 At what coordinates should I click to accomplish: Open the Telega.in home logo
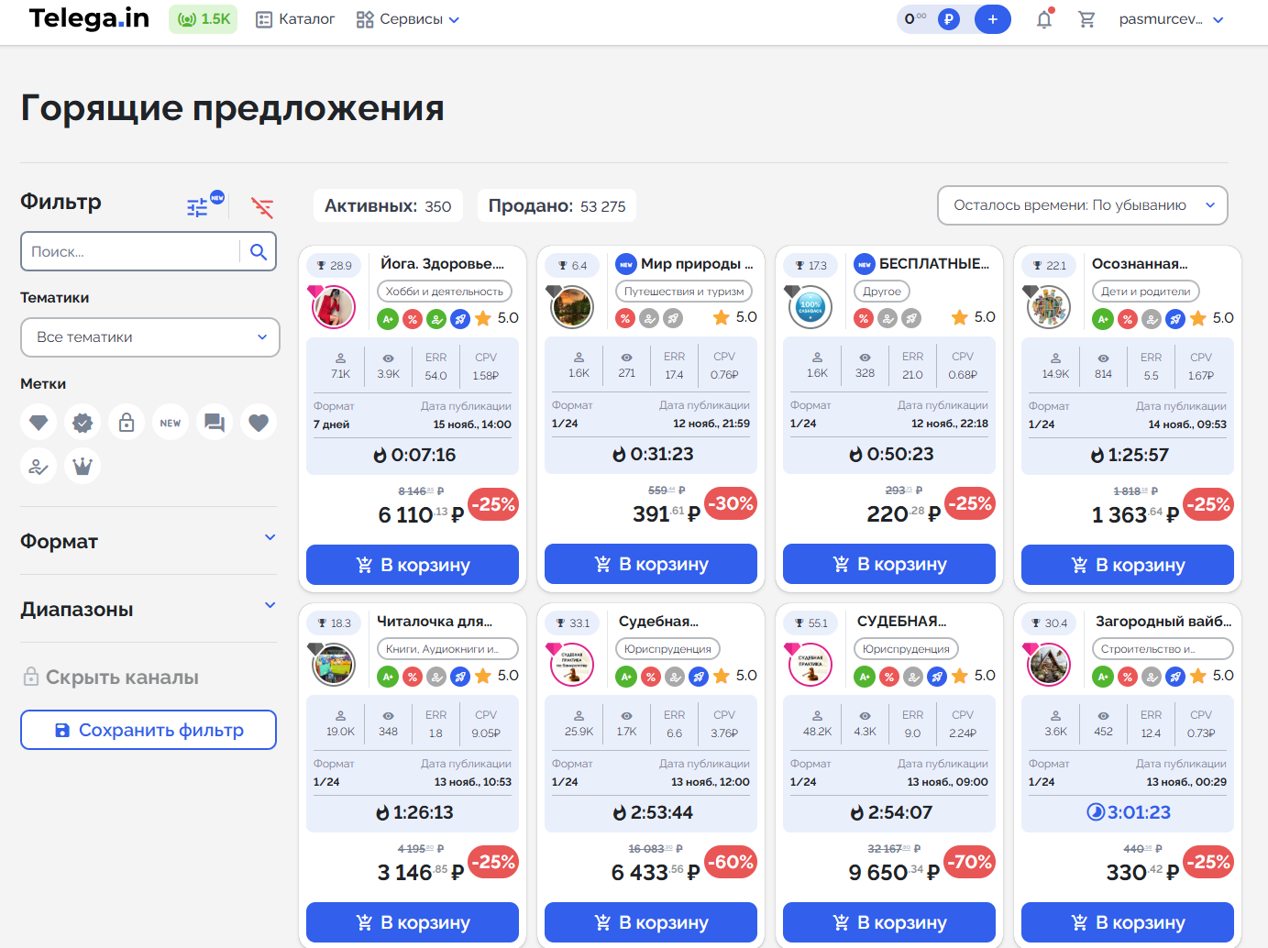coord(89,18)
